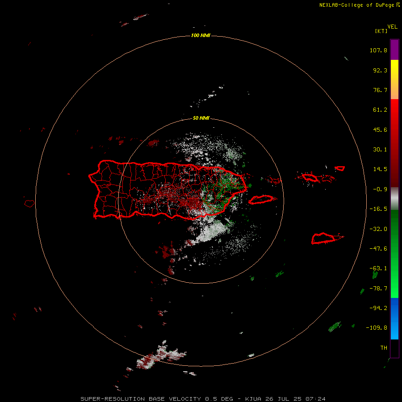Click the 30.1 legend value
402x402 pixels.
pos(380,150)
